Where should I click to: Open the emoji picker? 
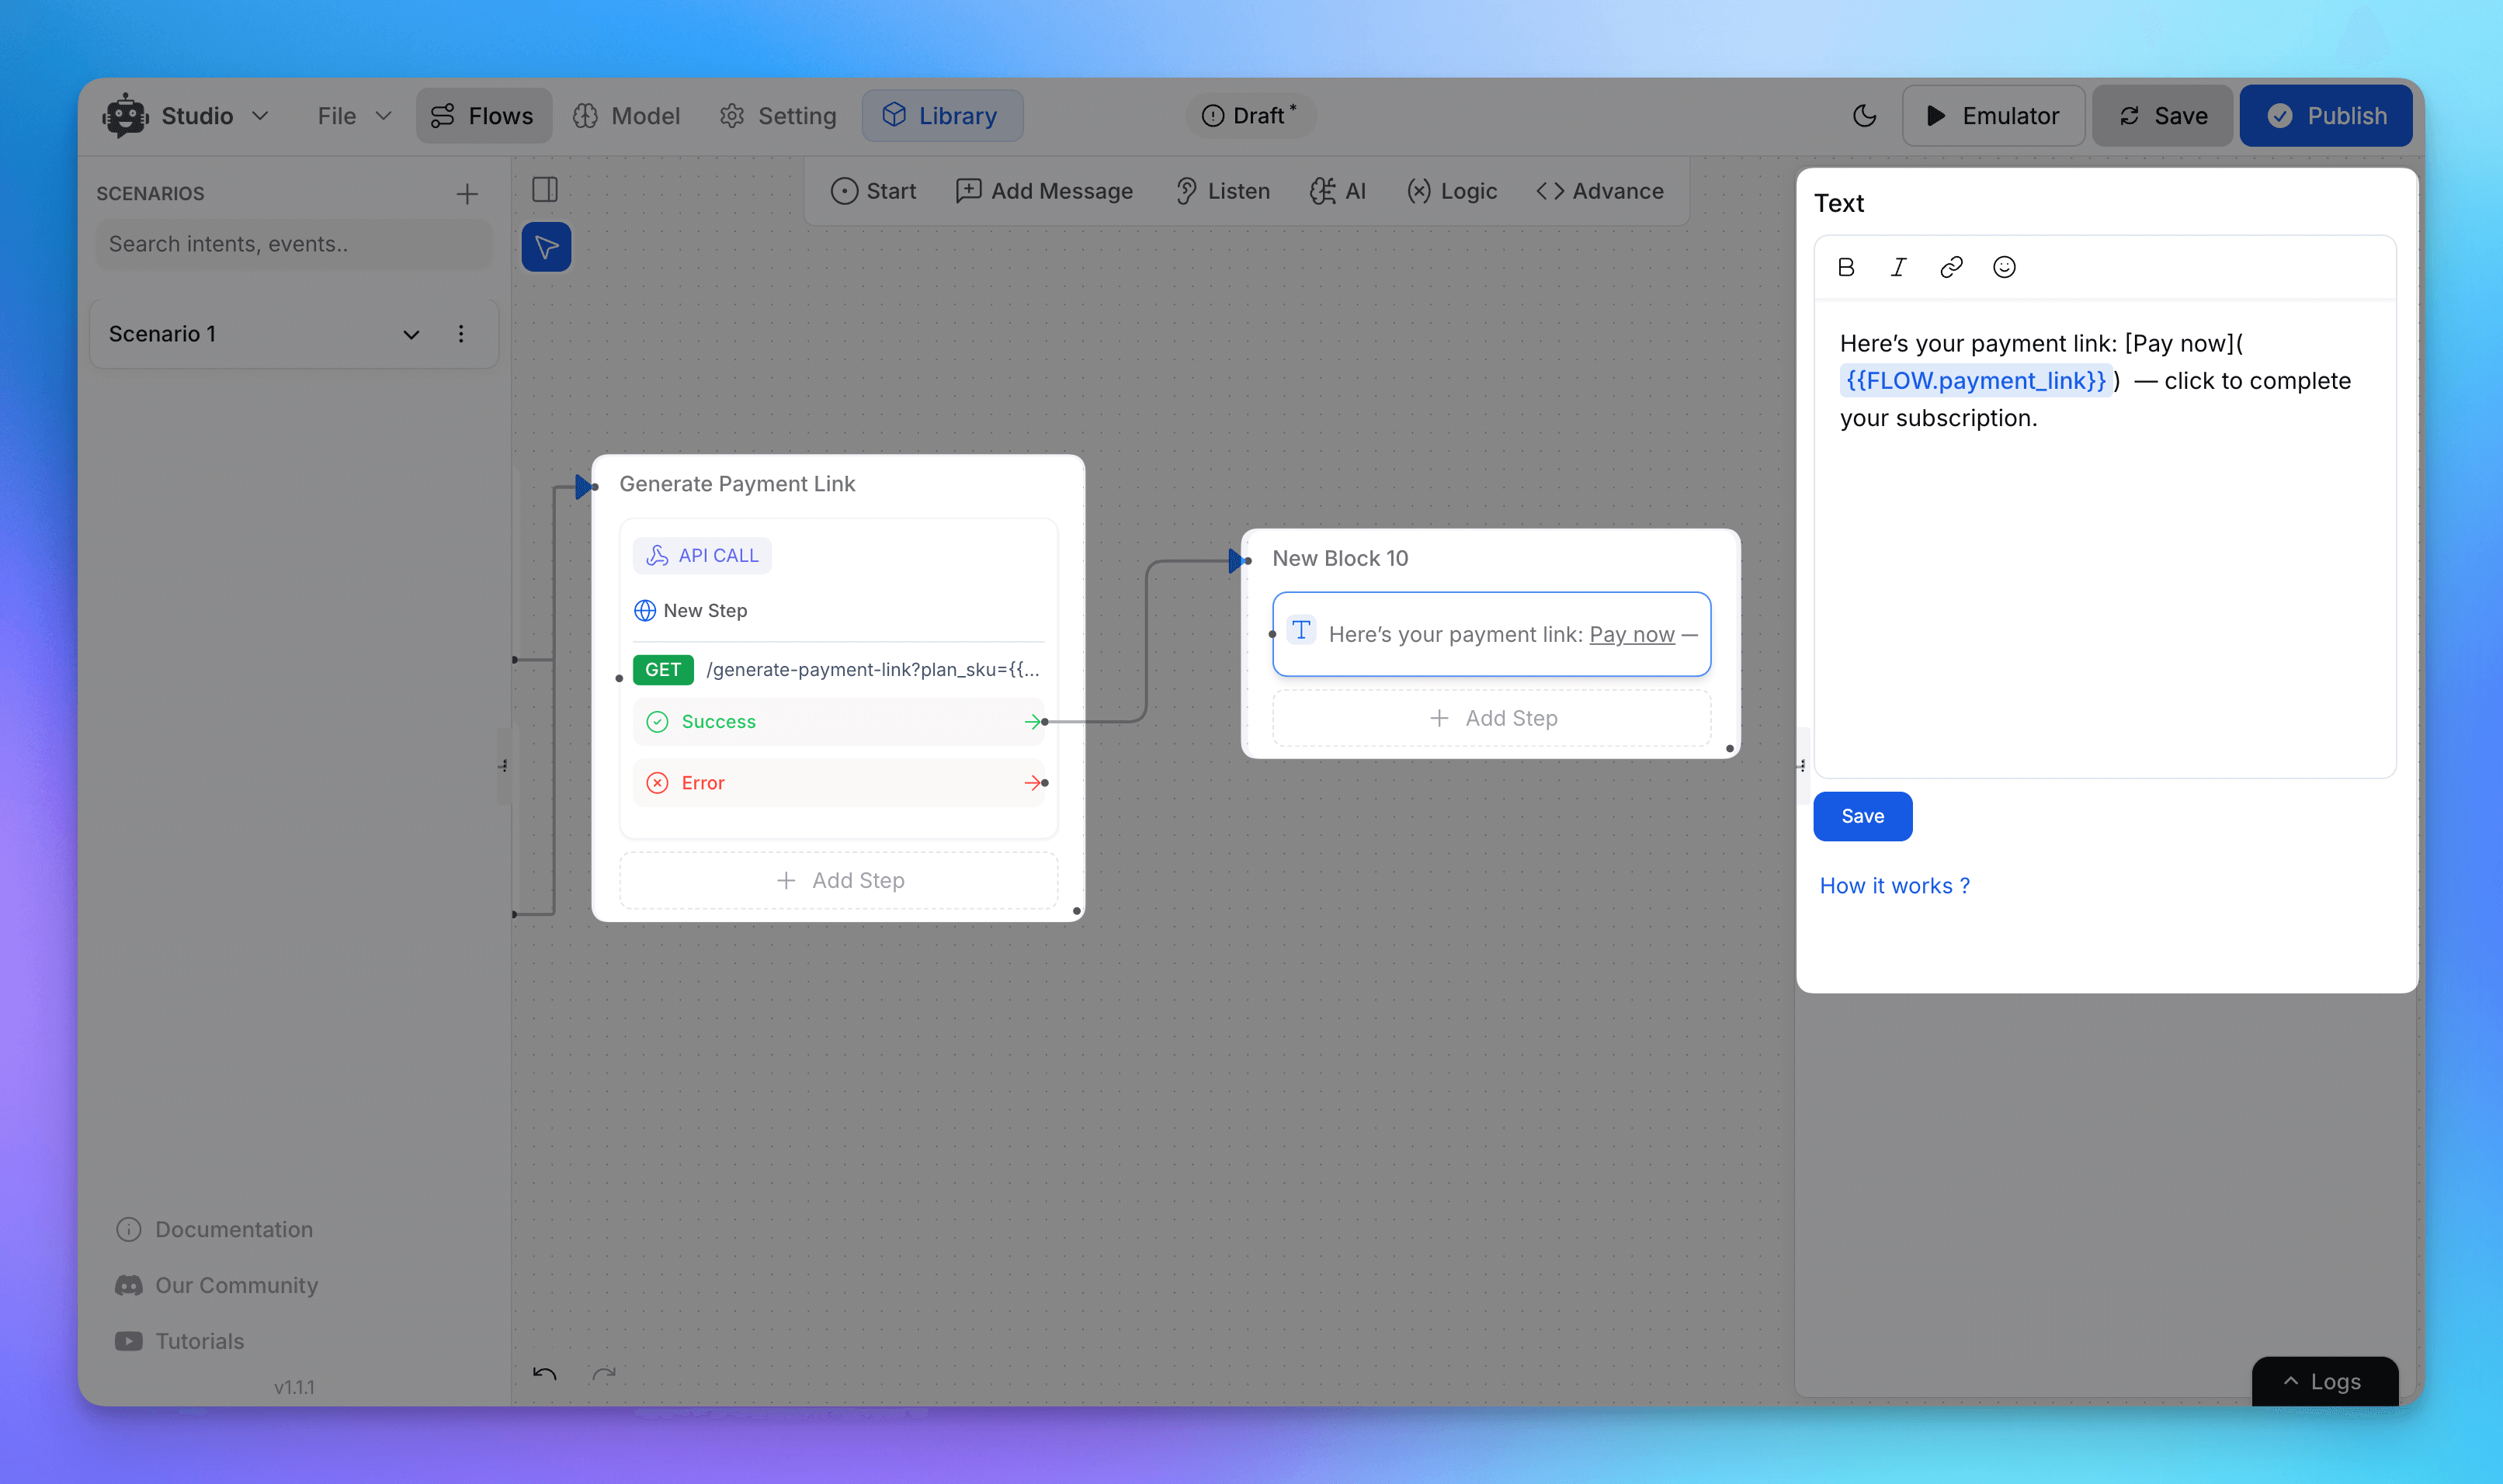tap(2004, 267)
